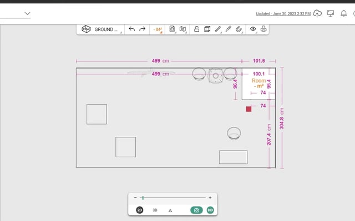This screenshot has width=355, height=221.
Task: Select the red square object
Action: pyautogui.click(x=248, y=109)
